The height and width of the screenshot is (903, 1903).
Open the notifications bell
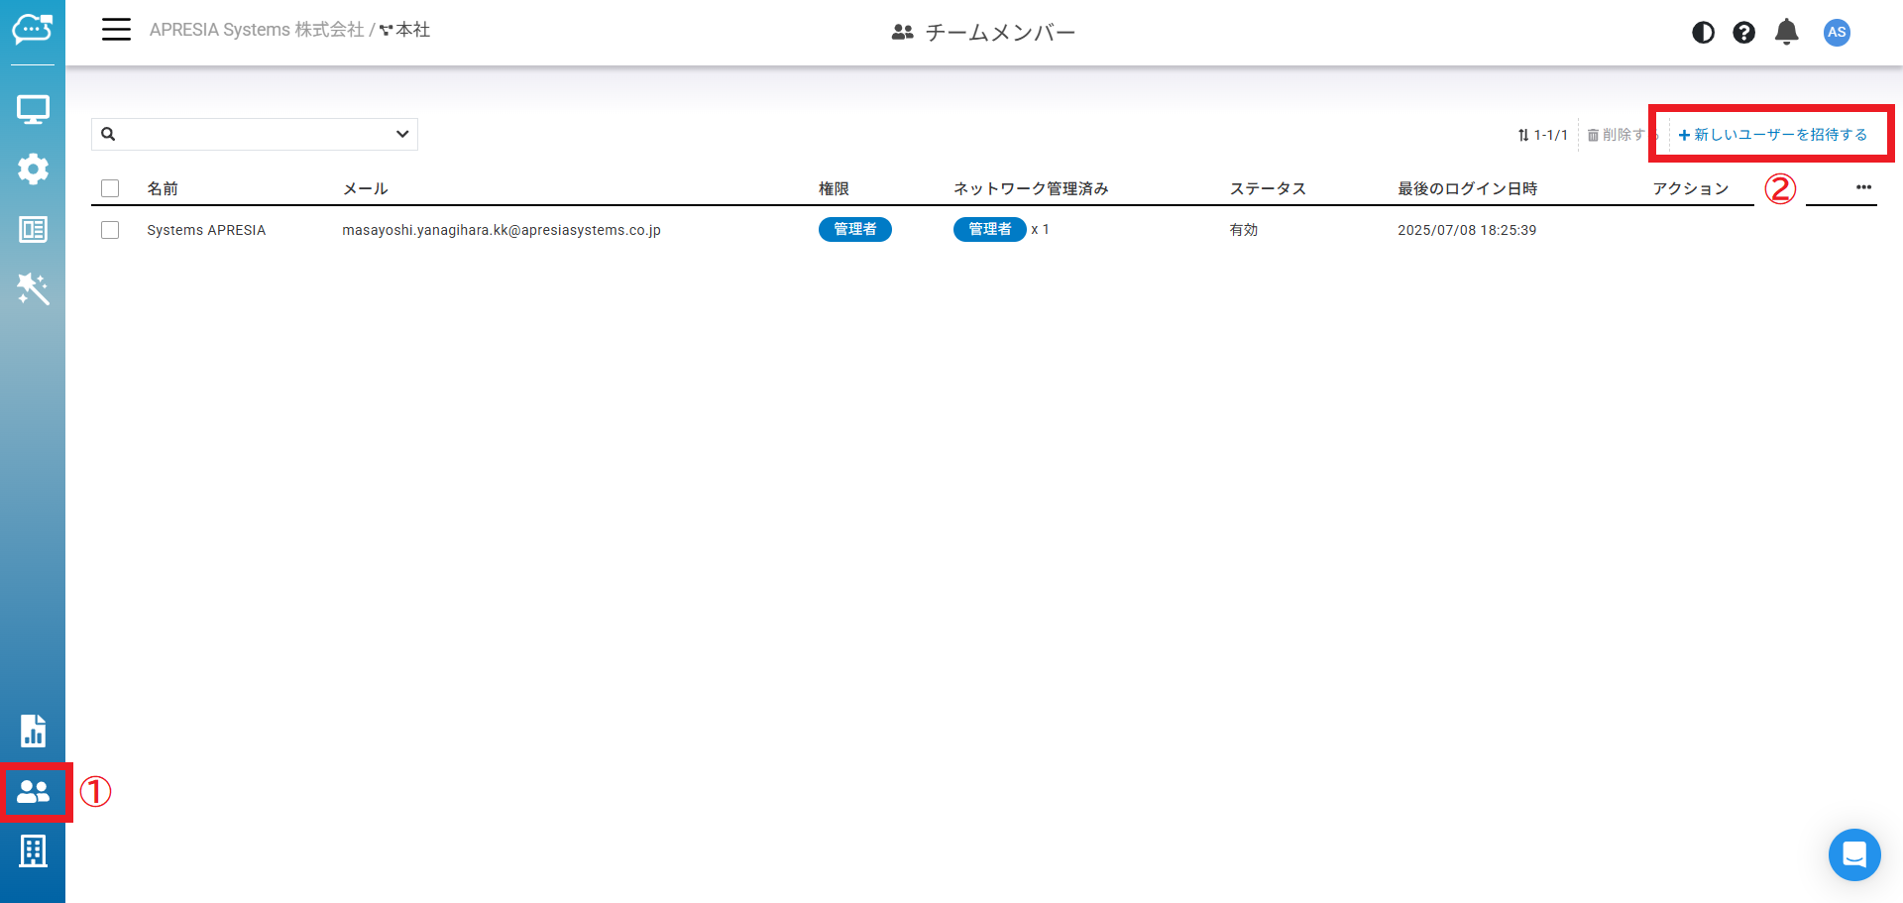tap(1786, 33)
